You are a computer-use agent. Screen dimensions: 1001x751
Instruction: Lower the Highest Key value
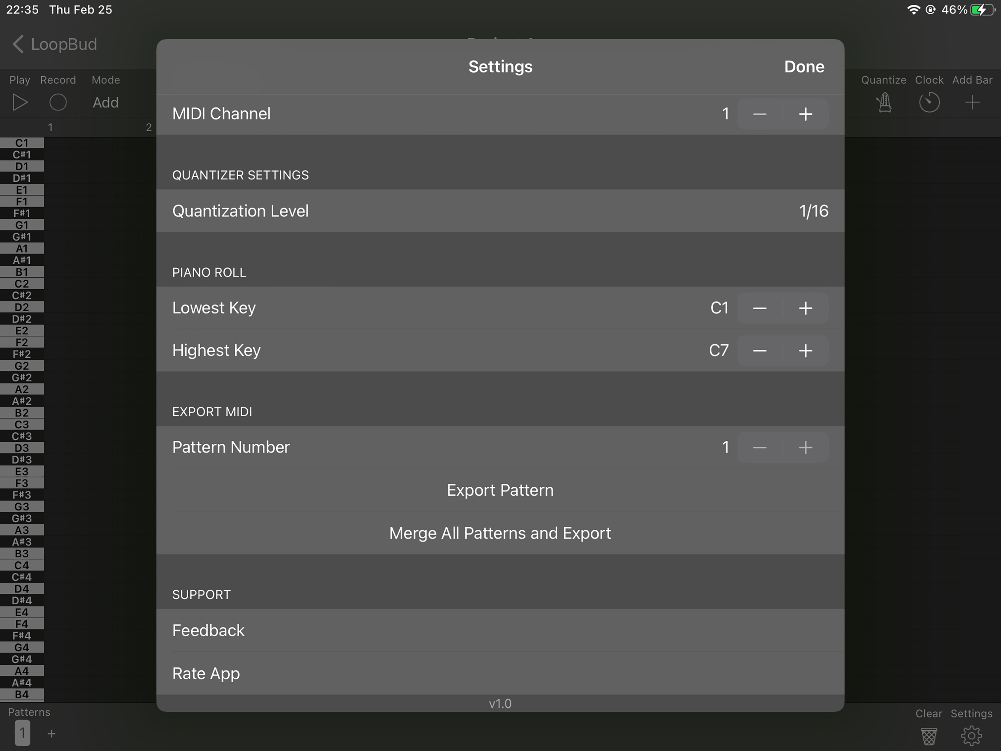(759, 351)
